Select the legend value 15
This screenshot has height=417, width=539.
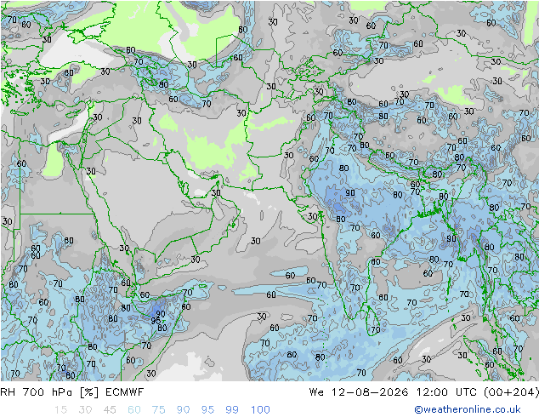pos(60,409)
